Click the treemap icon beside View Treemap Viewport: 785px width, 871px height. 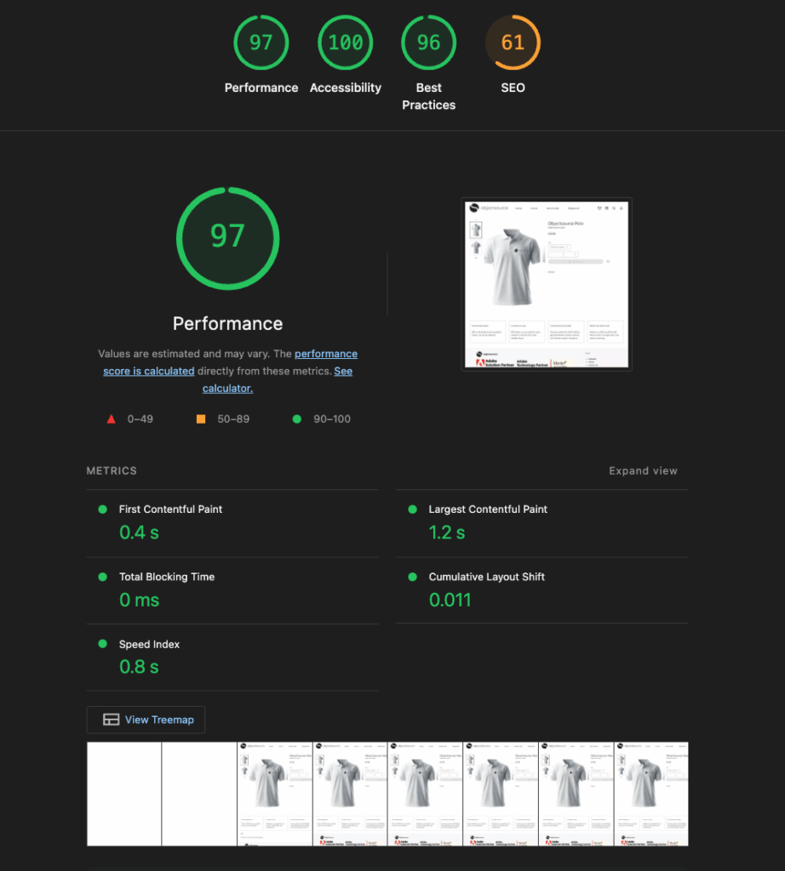tap(112, 720)
